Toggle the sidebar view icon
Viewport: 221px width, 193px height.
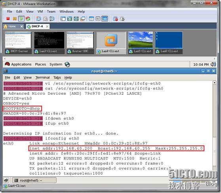[x=63, y=19]
